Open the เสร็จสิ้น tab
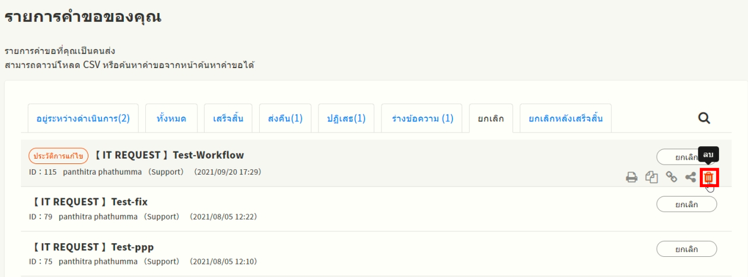This screenshot has height=277, width=748. pyautogui.click(x=228, y=118)
